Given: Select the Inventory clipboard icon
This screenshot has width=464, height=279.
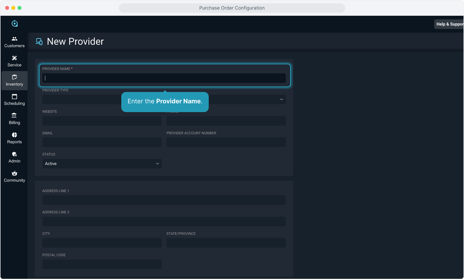Looking at the screenshot, I should 14,77.
